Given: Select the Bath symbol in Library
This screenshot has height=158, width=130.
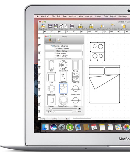Looking at the screenshot, I should [x=51, y=66].
